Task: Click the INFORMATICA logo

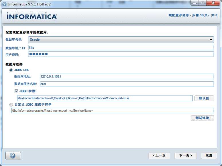Action: pyautogui.click(x=32, y=16)
